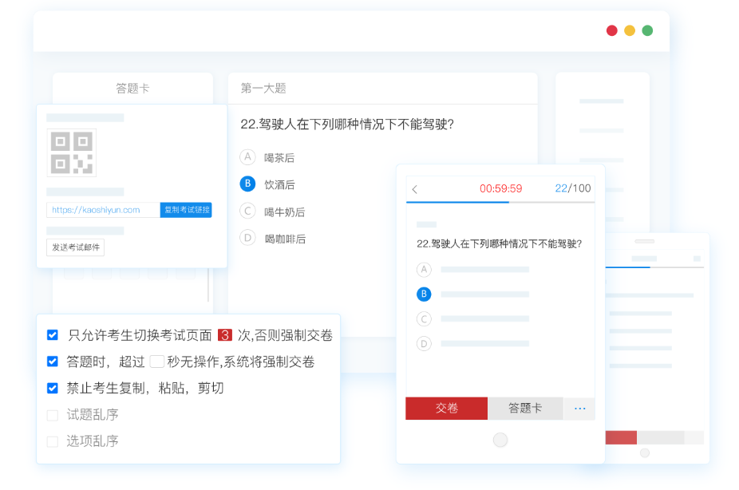Click the exam link URL field
Image resolution: width=739 pixels, height=490 pixels.
coord(103,210)
